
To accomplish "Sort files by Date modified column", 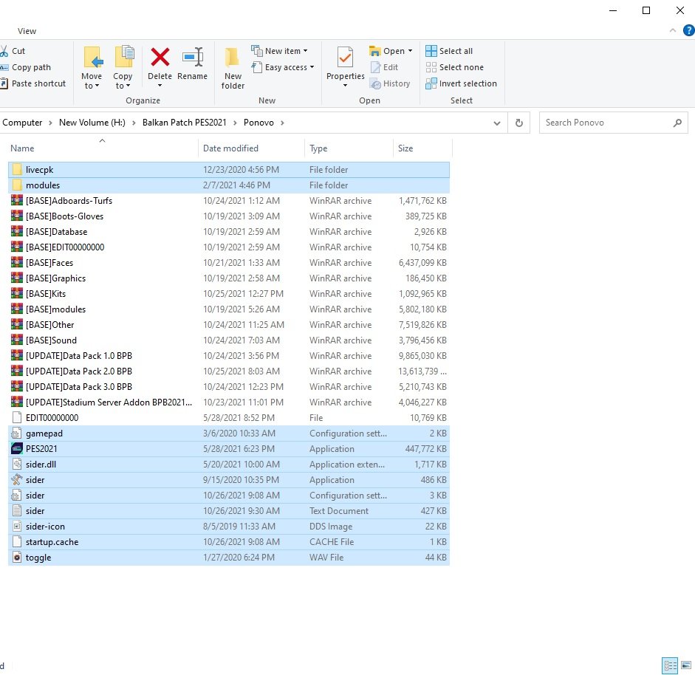I will 231,148.
